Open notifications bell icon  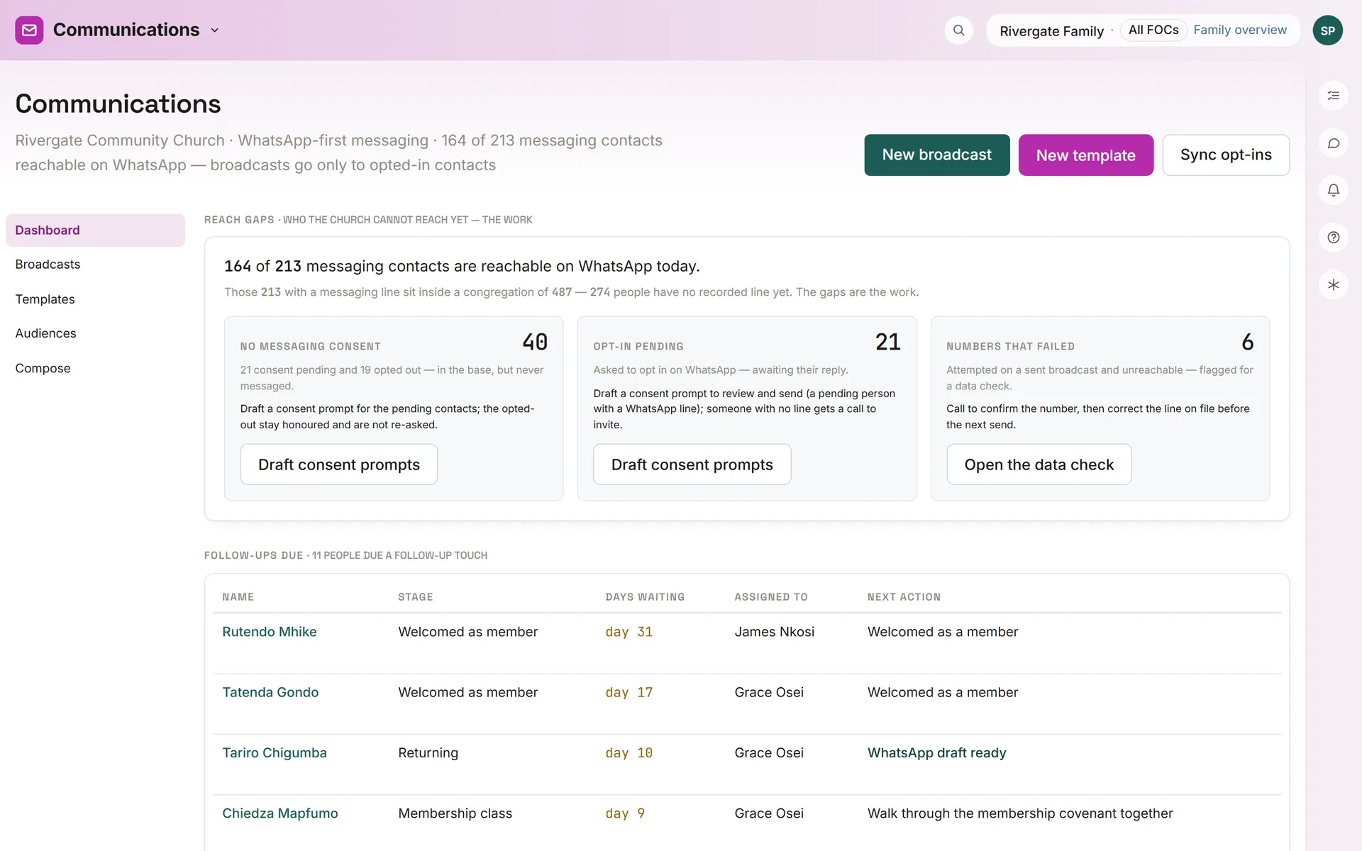tap(1333, 190)
